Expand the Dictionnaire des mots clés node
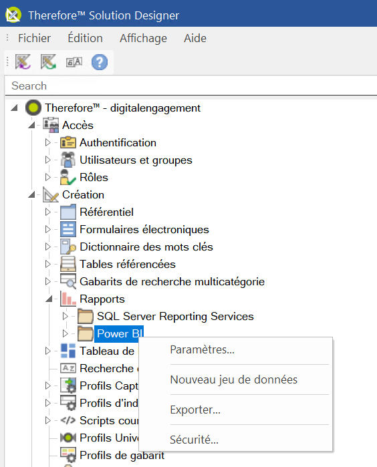The height and width of the screenshot is (467, 377). click(x=47, y=247)
